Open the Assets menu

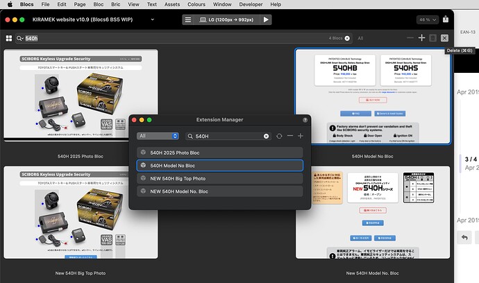click(x=172, y=4)
